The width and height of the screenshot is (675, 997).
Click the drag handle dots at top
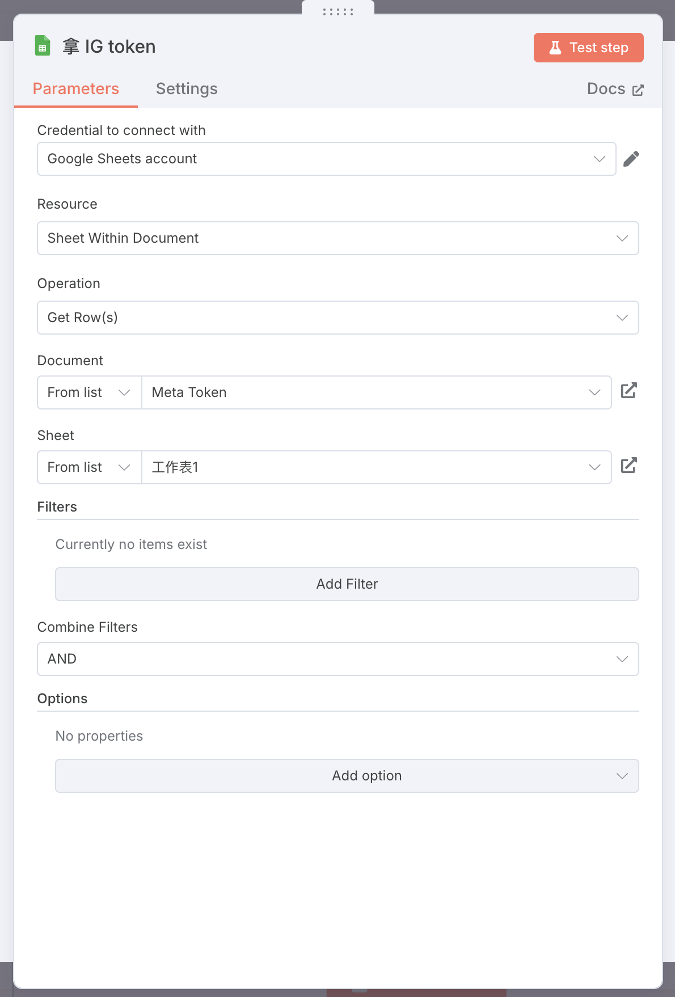[338, 11]
